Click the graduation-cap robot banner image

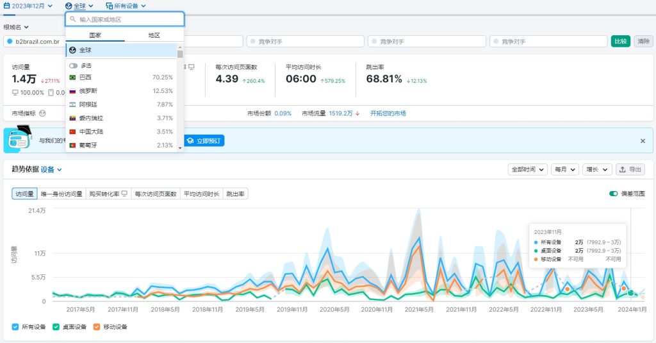(x=19, y=138)
